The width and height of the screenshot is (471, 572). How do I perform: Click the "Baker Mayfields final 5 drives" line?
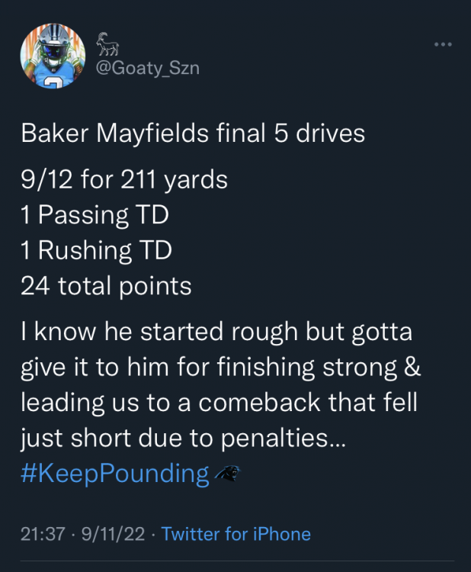coord(193,133)
